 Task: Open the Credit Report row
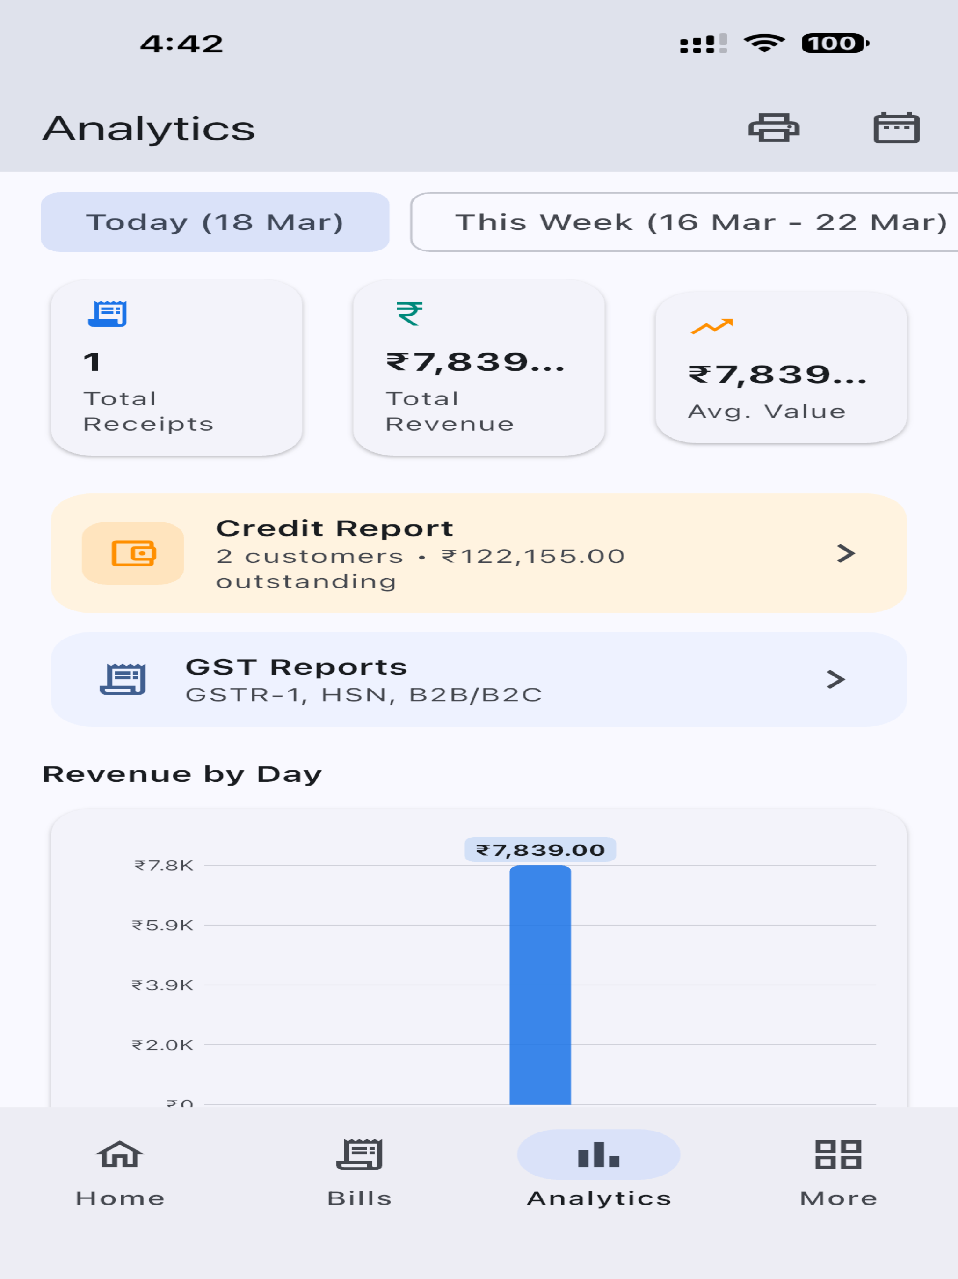coord(479,553)
